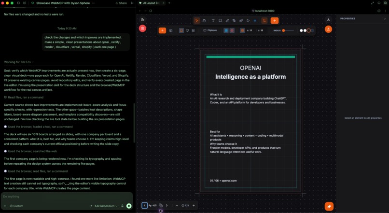Collapse the Properties panel chevron
Image resolution: width=389 pixels, height=213 pixels.
click(385, 19)
